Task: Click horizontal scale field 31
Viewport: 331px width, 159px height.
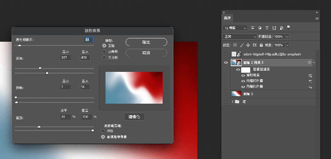Action: tap(65, 117)
